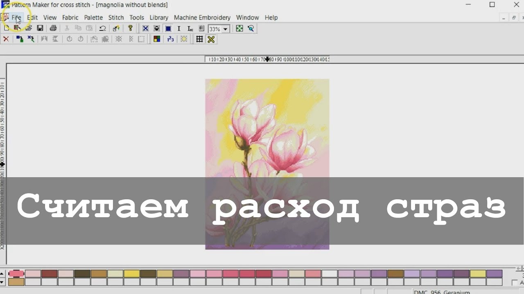Select the tan swatch in second palette row
Image resolution: width=524 pixels, height=294 pixels.
pyautogui.click(x=16, y=282)
